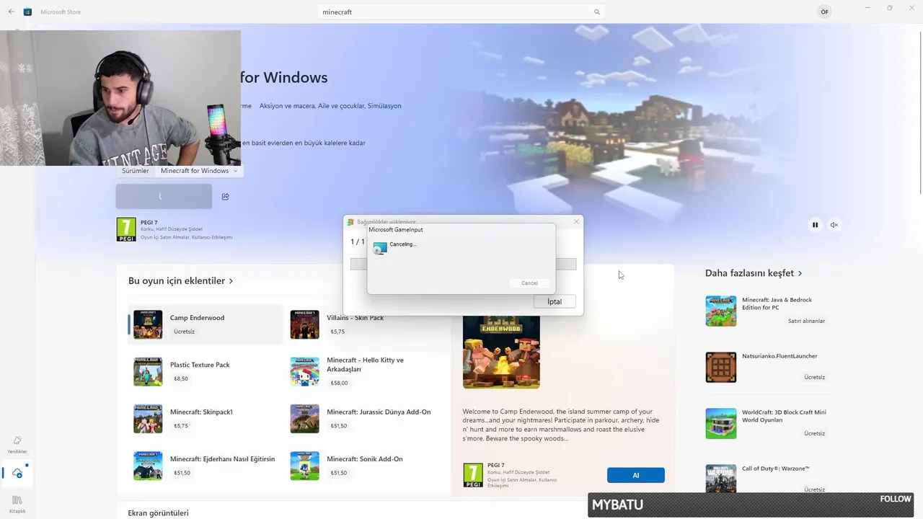Image resolution: width=923 pixels, height=519 pixels.
Task: Open Minecraft: Ejderhanı Nasıl Eğitirsin icon
Action: pyautogui.click(x=148, y=466)
